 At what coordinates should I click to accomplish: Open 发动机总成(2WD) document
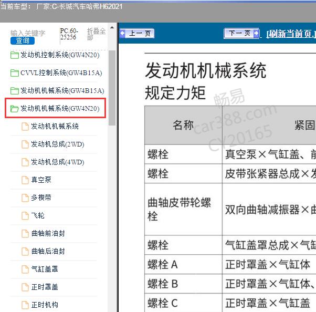pos(57,144)
